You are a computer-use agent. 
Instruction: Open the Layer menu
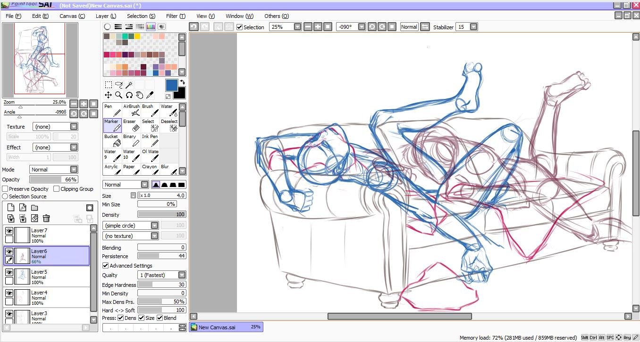(106, 16)
